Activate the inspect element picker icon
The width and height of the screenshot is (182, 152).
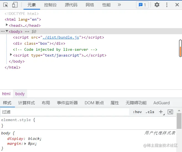[6, 5]
